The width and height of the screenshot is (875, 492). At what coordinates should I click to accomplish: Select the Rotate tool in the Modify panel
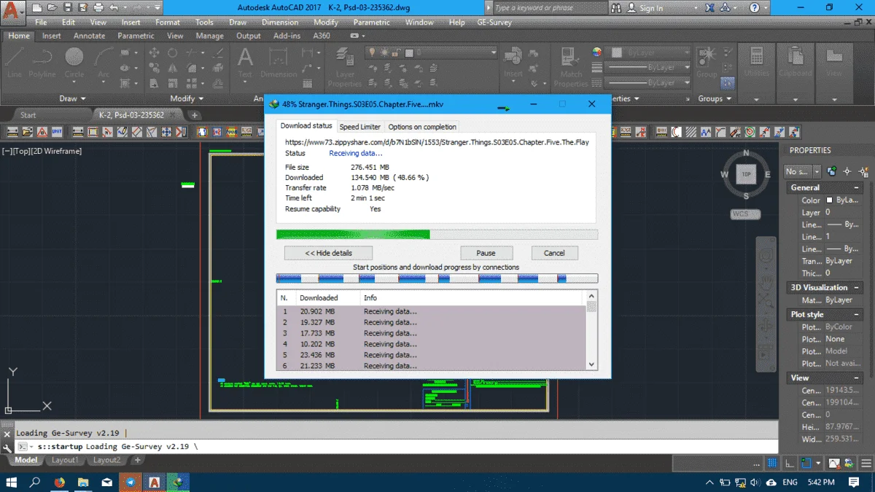173,53
